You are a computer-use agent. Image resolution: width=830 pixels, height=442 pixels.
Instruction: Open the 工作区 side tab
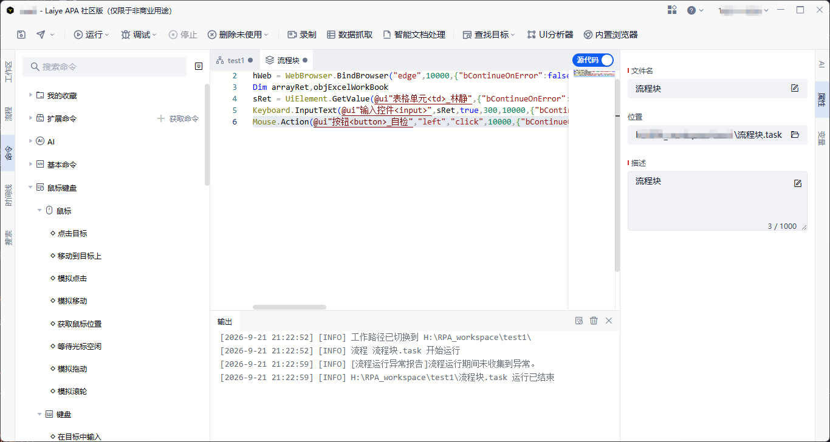point(8,72)
